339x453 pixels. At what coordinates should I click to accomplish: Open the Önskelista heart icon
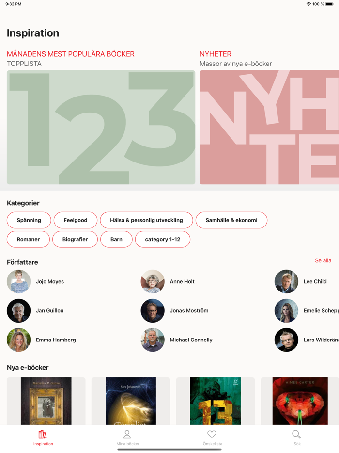click(x=212, y=434)
